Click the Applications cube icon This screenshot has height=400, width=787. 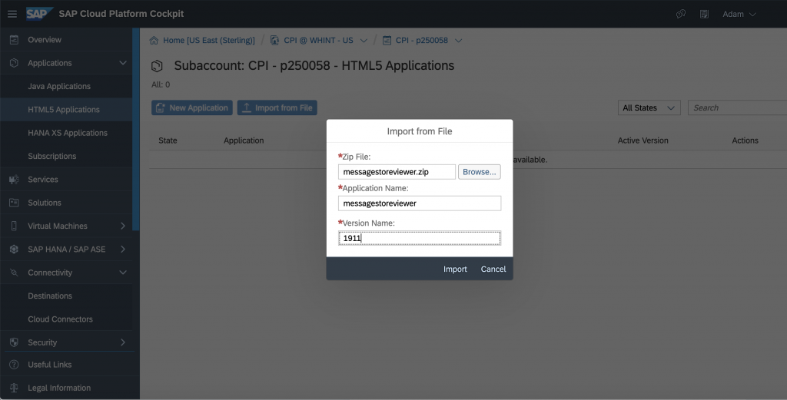[x=14, y=63]
